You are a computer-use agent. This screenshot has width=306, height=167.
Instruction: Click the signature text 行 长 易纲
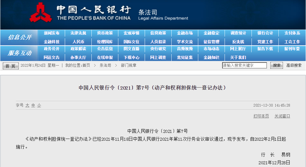pyautogui.click(x=275, y=155)
